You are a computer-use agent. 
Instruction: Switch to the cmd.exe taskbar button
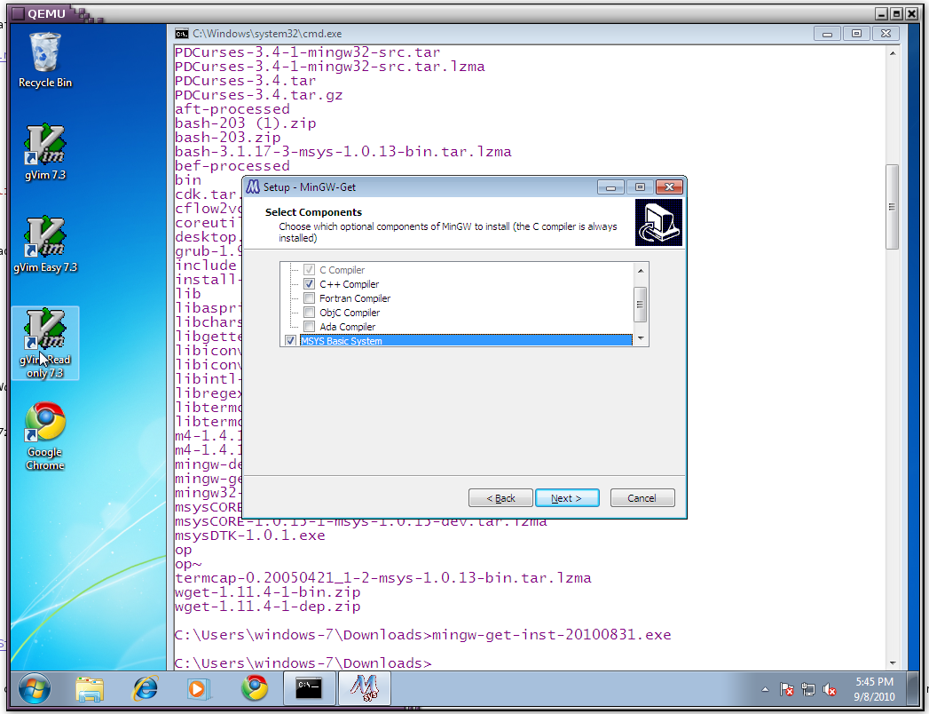[x=309, y=688]
